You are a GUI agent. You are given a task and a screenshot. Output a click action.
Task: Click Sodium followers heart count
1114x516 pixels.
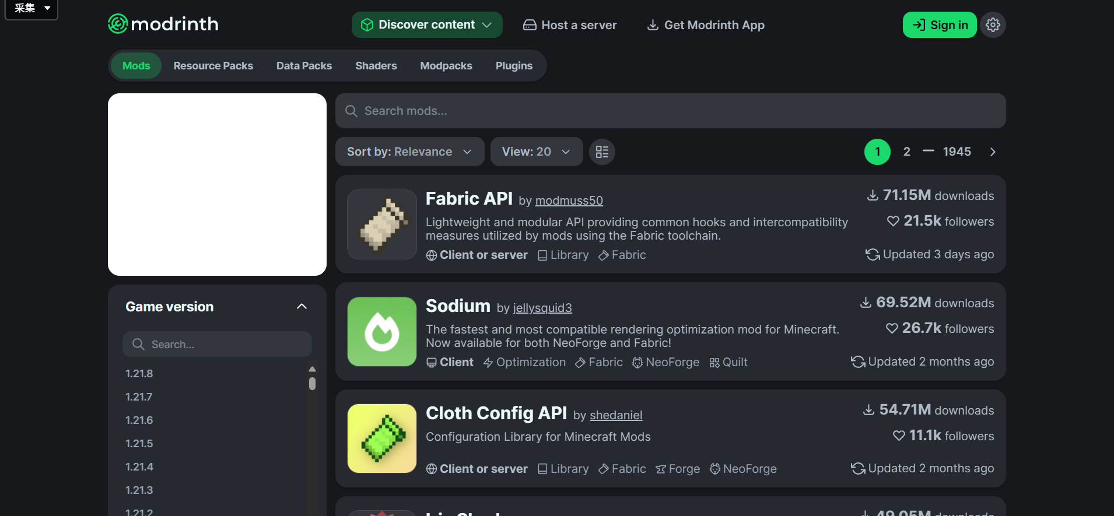pyautogui.click(x=940, y=328)
